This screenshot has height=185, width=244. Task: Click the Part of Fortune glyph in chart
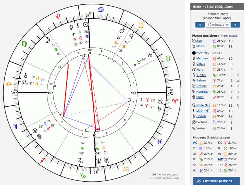[35, 131]
